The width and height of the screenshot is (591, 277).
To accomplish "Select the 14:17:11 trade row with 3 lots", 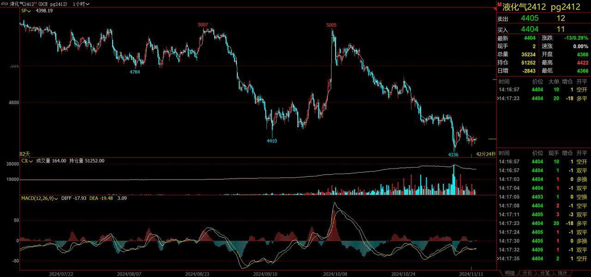I will [543, 215].
